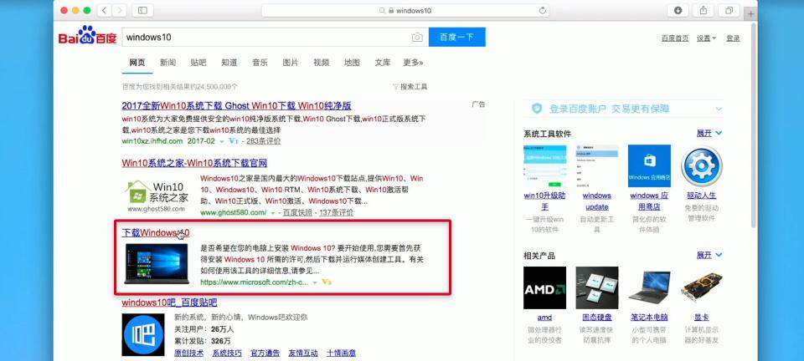Click the V1 badge on the first ad result

[234, 141]
